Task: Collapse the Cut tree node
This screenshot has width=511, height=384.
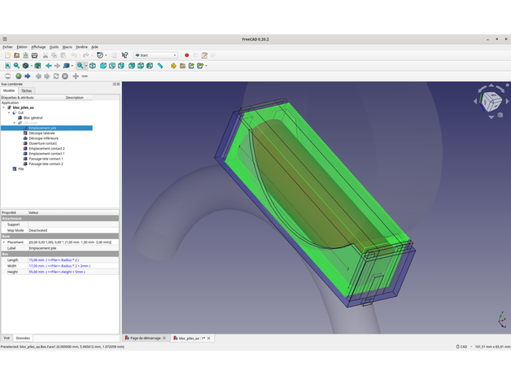Action: coord(9,113)
